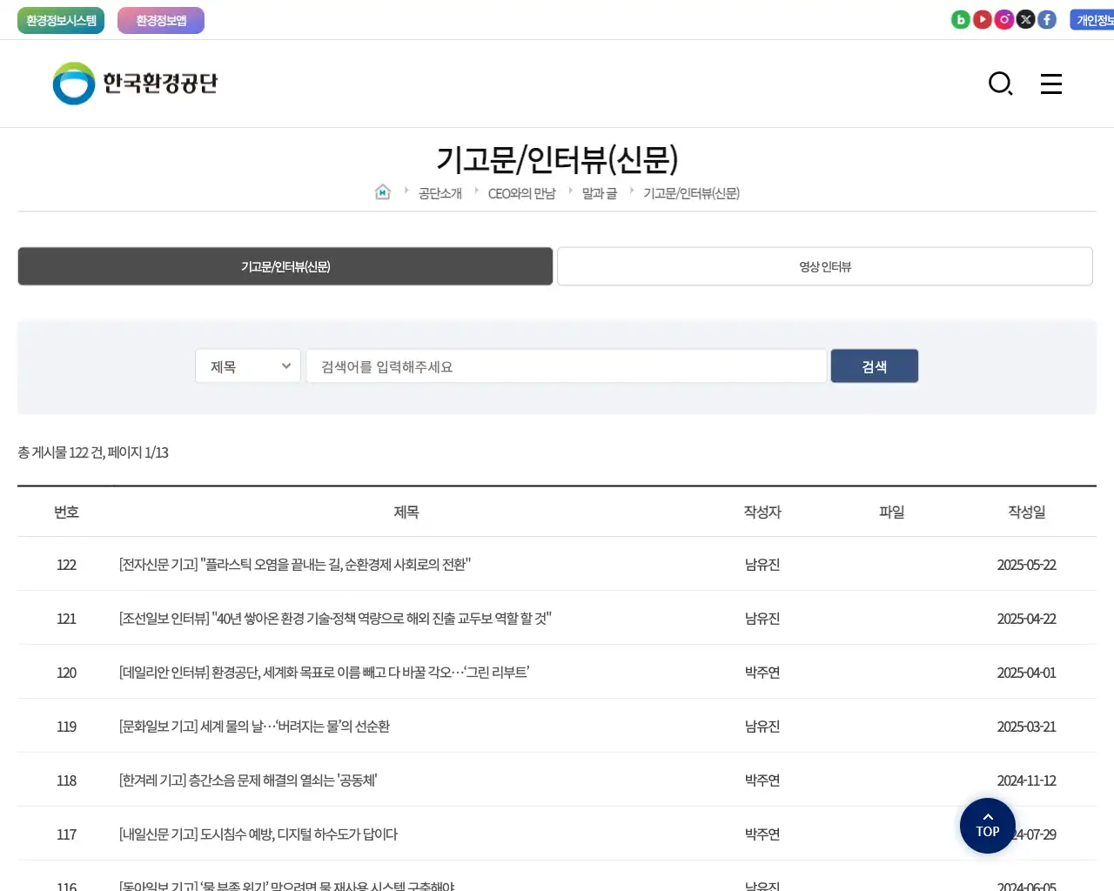Click the home icon in the breadcrumb
The image size is (1114, 891).
click(x=382, y=191)
